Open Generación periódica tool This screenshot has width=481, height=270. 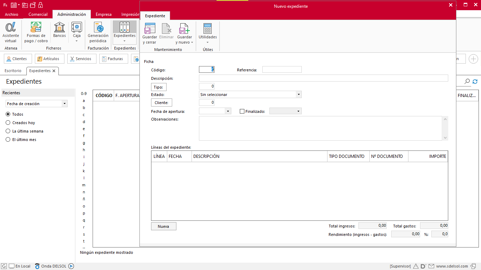tap(98, 27)
